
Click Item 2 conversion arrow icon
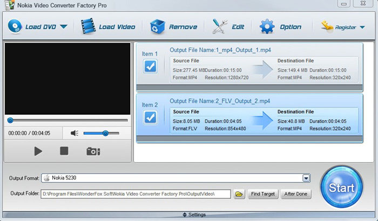pyautogui.click(x=263, y=120)
